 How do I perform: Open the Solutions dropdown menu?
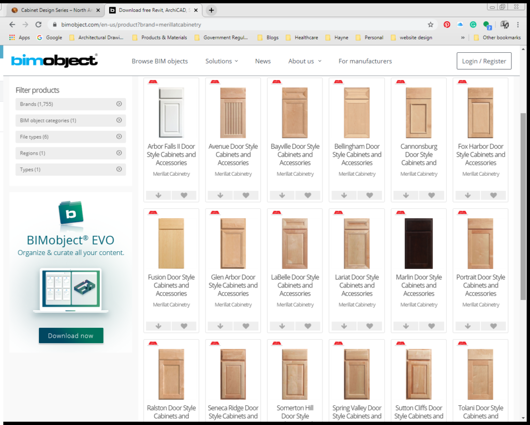click(x=222, y=61)
